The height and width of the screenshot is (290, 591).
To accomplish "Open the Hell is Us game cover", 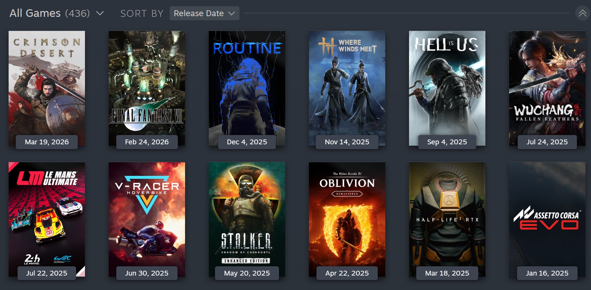I will [447, 88].
